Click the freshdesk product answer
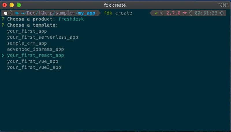This screenshot has width=231, height=132. 71,19
